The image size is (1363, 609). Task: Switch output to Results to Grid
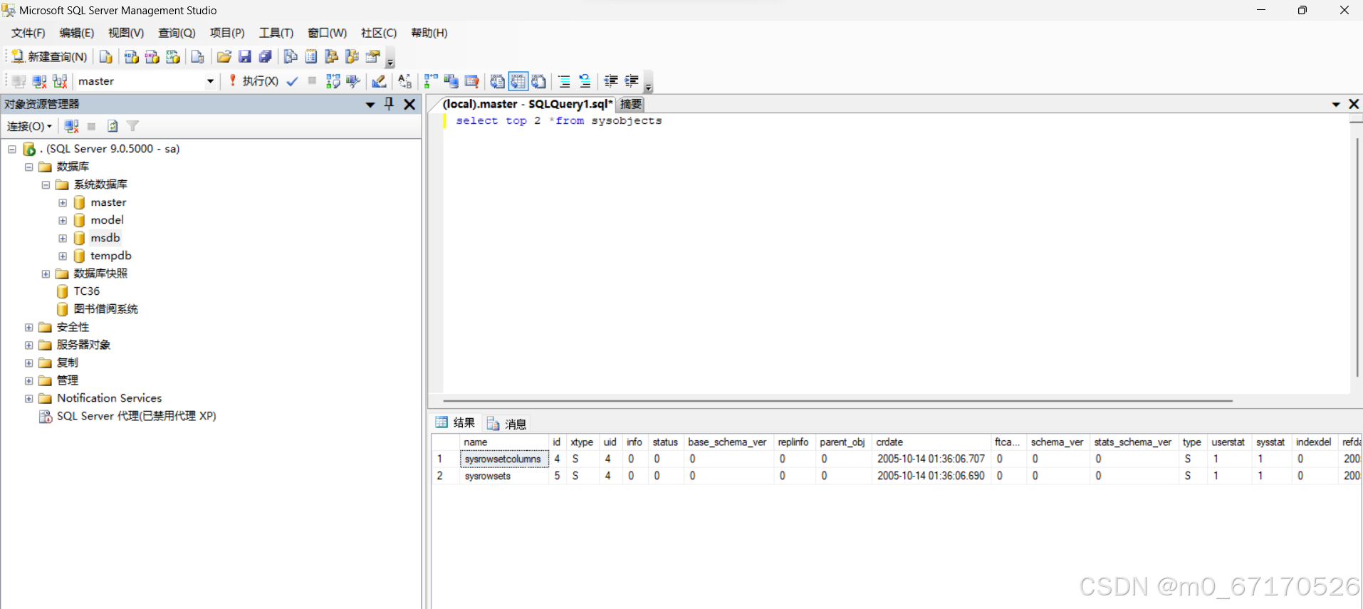coord(518,81)
